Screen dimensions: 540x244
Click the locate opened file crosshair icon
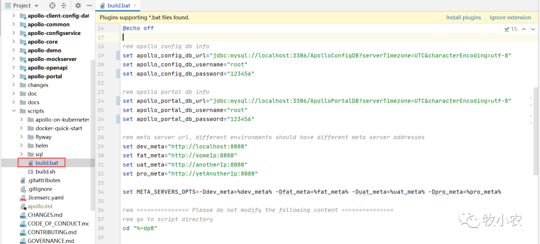pos(53,5)
